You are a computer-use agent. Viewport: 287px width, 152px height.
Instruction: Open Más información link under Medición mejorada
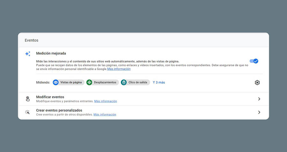coord(119,69)
